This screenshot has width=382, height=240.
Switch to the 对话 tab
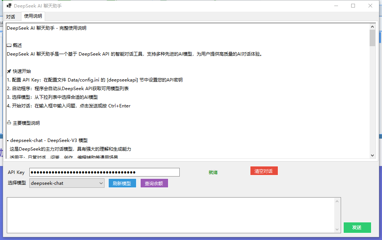tap(11, 17)
